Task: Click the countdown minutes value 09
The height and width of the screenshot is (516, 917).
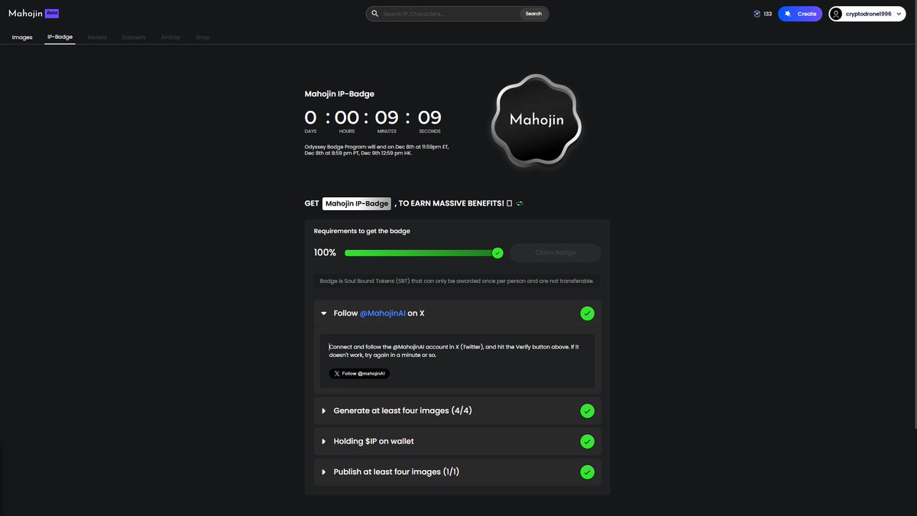Action: (387, 118)
